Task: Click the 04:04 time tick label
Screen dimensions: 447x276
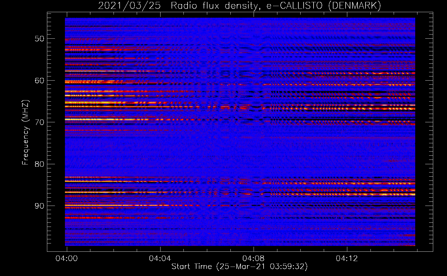Action: [x=160, y=259]
